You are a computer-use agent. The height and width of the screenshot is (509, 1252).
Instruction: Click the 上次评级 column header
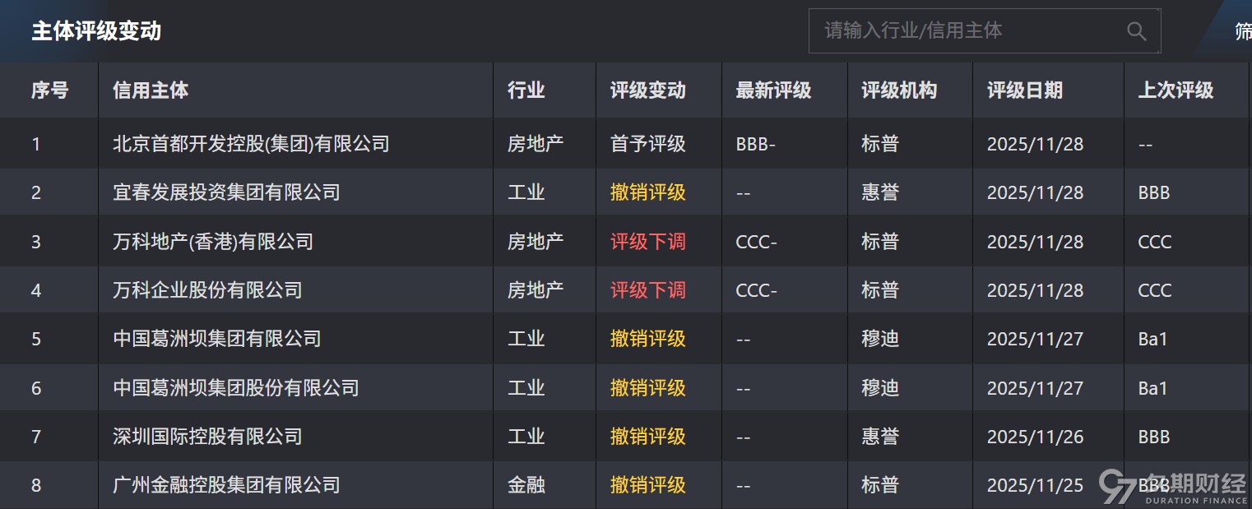(1175, 90)
